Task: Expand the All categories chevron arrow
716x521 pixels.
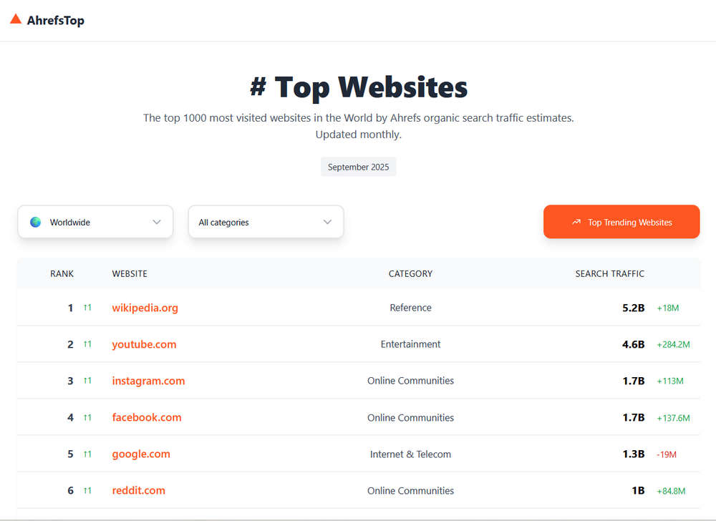Action: click(x=327, y=222)
